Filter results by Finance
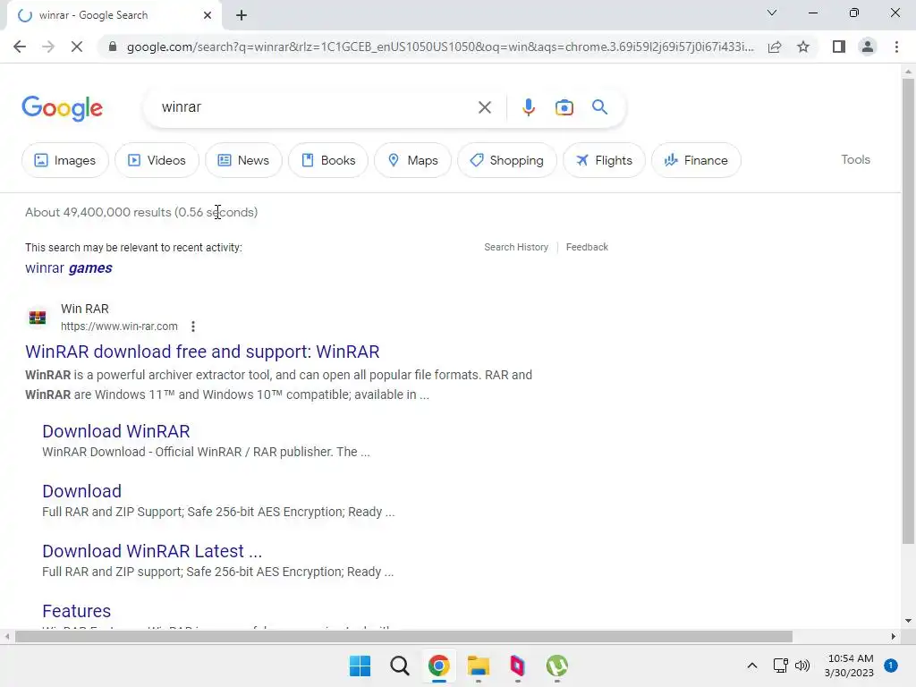 tap(696, 160)
